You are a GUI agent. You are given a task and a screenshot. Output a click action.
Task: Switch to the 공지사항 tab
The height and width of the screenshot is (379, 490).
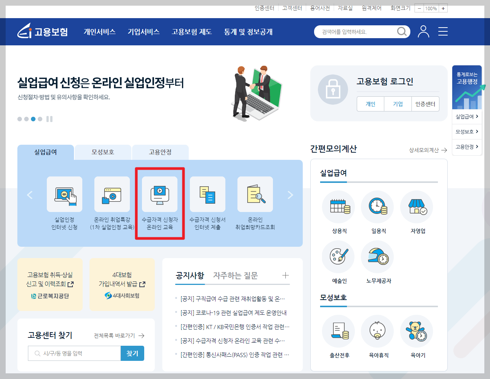[x=190, y=275]
